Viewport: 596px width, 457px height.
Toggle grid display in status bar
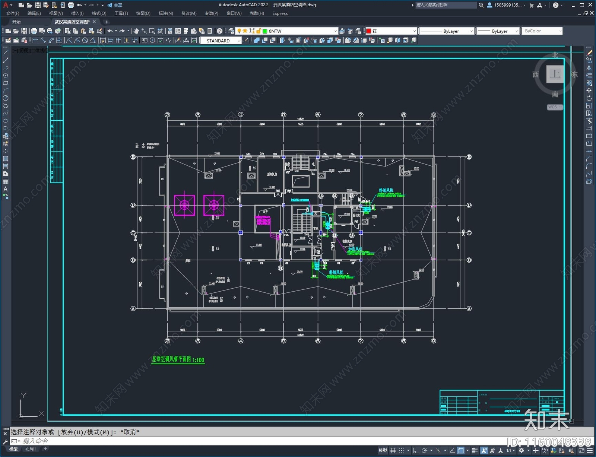click(393, 450)
